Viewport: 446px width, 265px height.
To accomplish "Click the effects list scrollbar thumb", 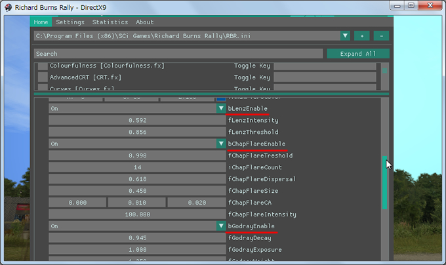I will click(x=384, y=71).
